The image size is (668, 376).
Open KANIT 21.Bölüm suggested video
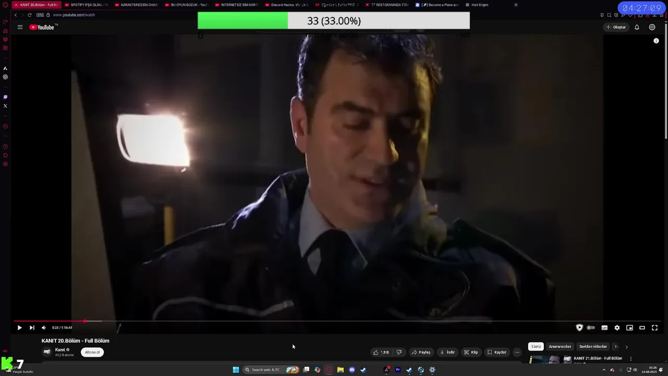point(598,359)
